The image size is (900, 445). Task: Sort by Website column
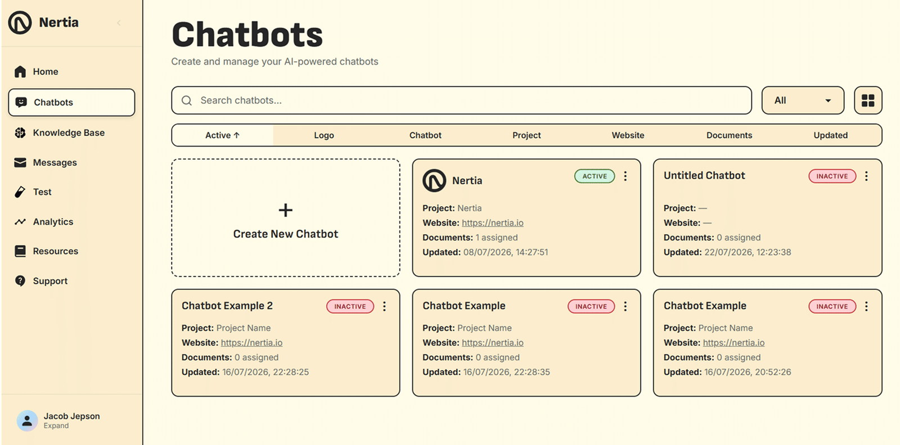(x=628, y=135)
